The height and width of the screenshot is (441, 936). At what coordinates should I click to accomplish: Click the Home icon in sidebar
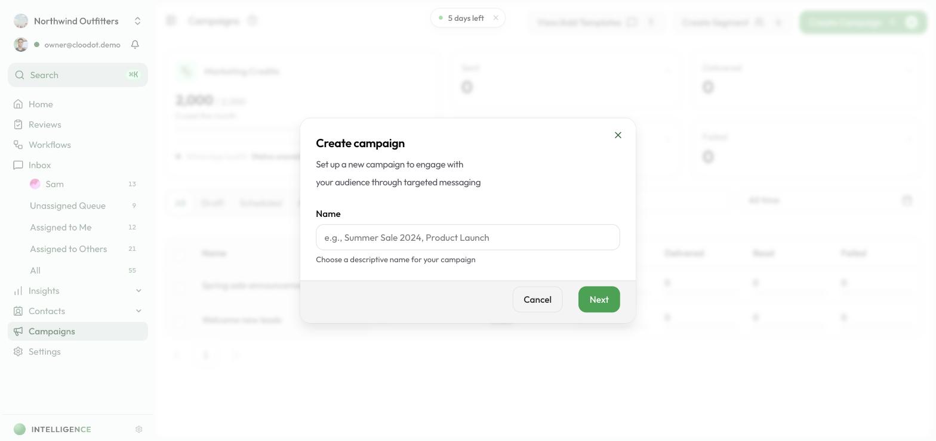point(19,104)
